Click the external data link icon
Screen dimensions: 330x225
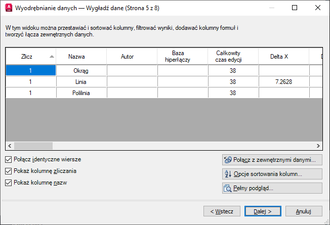(x=228, y=160)
